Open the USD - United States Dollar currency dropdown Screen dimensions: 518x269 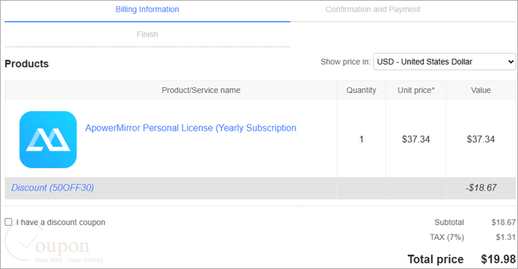pos(444,61)
